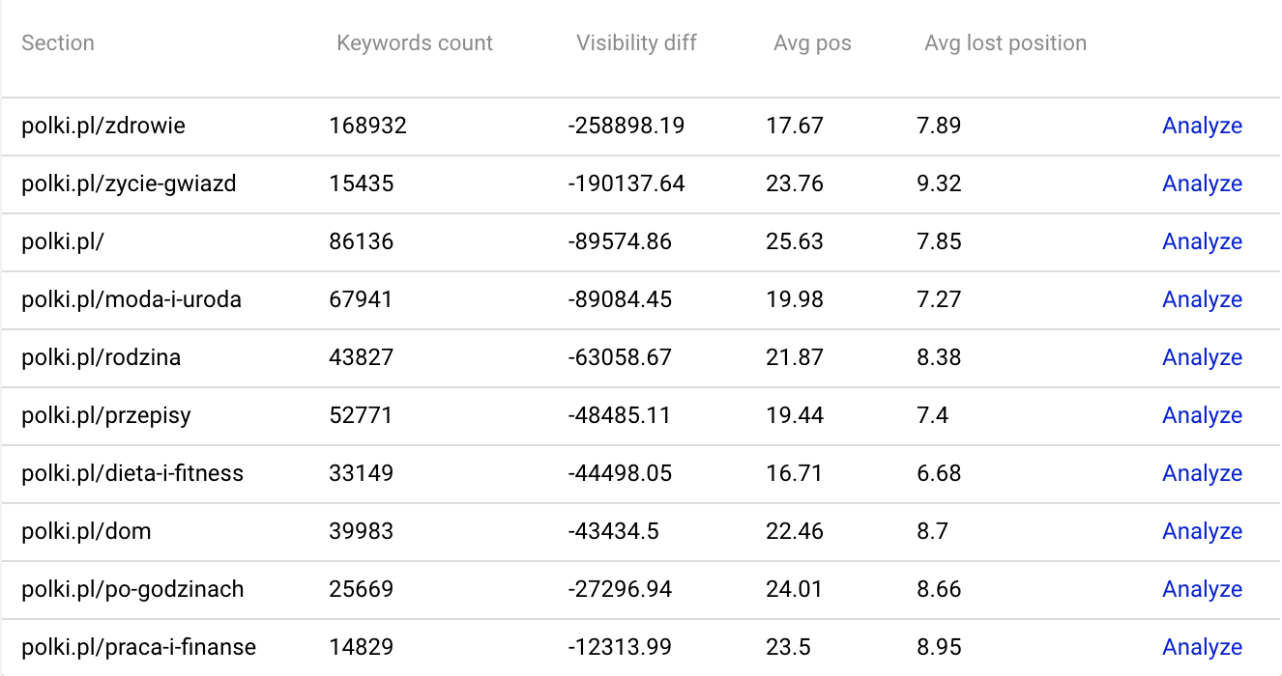The height and width of the screenshot is (676, 1282).
Task: Select the polki.pl/rodzina section name
Action: [102, 357]
